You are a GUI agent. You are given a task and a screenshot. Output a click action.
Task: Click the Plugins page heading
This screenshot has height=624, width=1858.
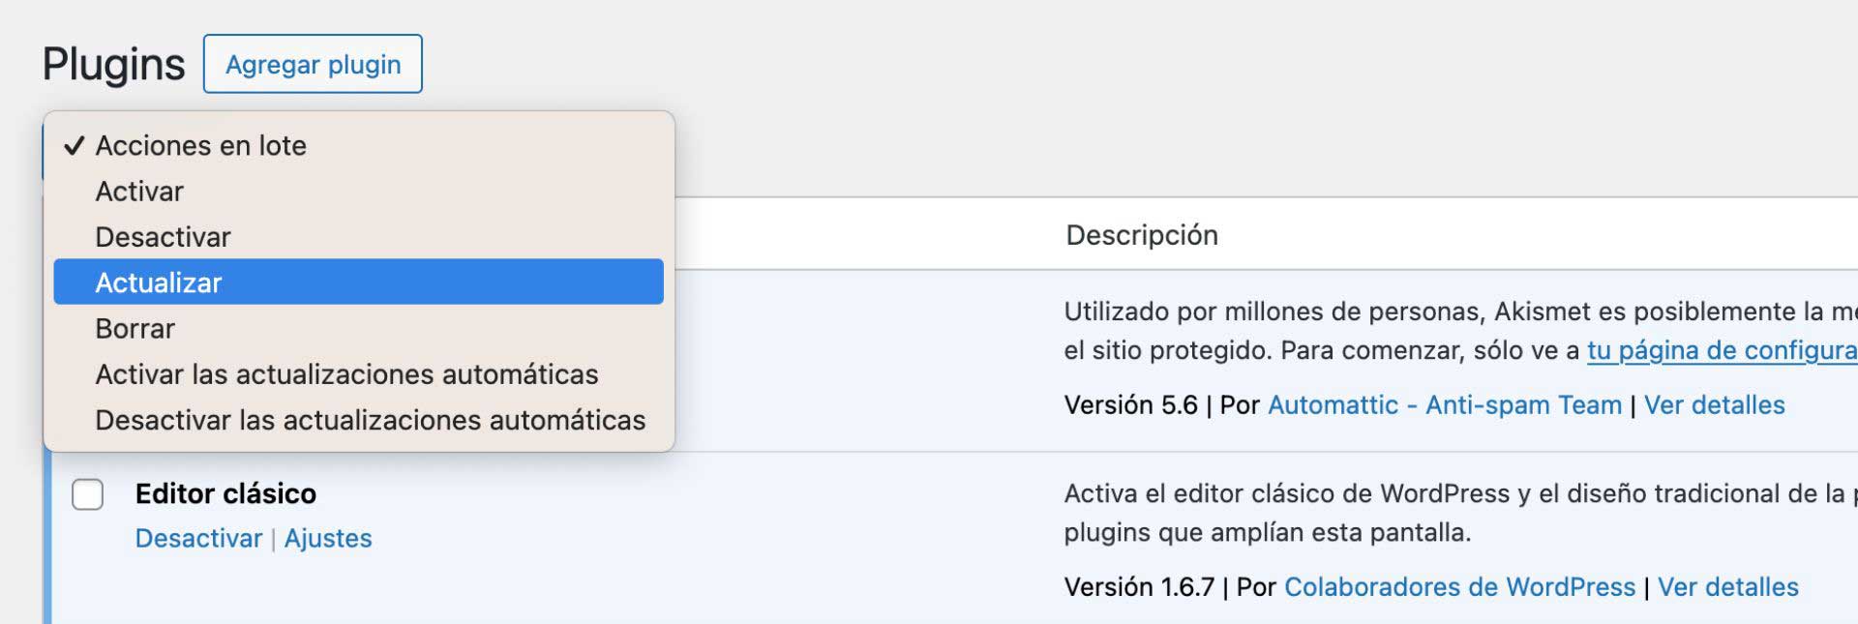click(x=111, y=63)
